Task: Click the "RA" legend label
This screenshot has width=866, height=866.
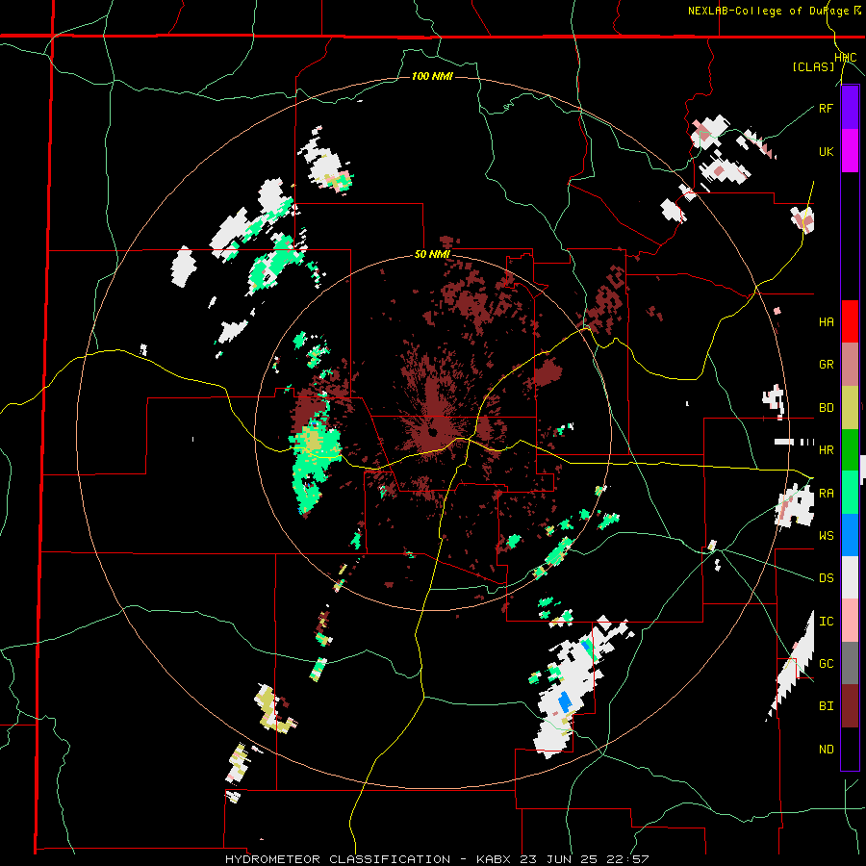Action: 826,493
